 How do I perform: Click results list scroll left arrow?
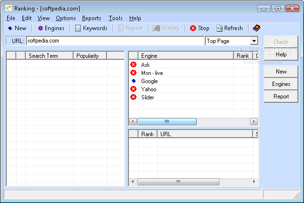(133, 182)
